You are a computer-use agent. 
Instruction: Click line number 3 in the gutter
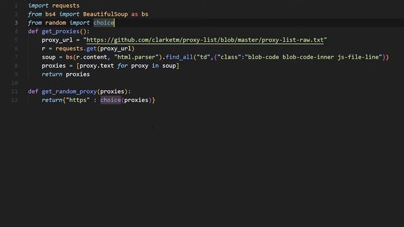point(16,23)
